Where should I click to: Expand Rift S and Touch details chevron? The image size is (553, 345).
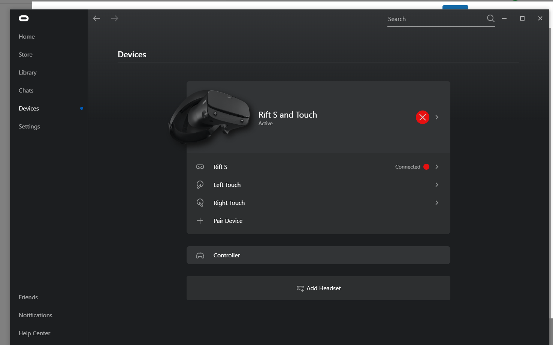click(x=437, y=117)
